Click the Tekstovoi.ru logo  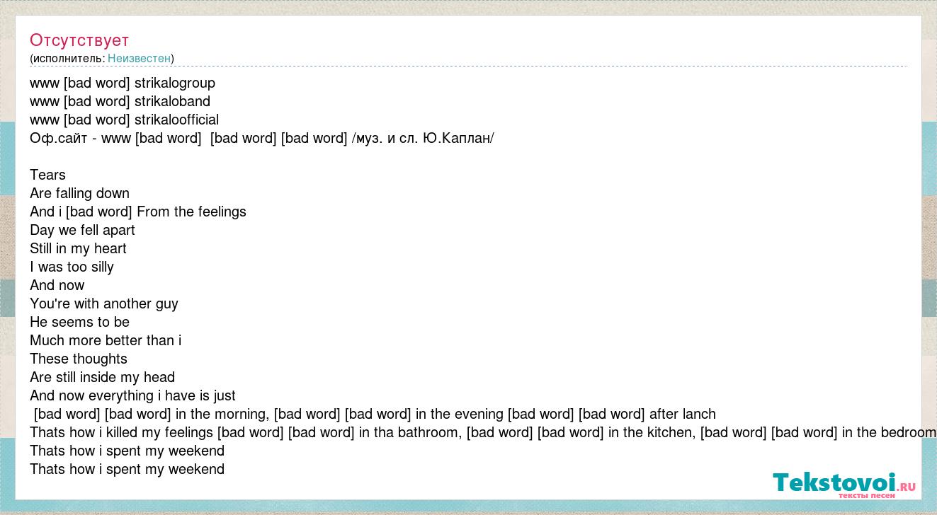tap(844, 485)
